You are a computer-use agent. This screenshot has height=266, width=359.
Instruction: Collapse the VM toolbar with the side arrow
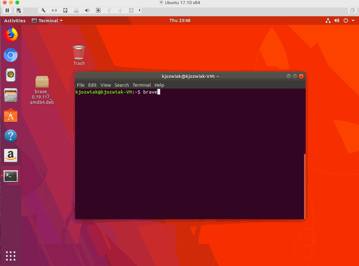tap(139, 10)
